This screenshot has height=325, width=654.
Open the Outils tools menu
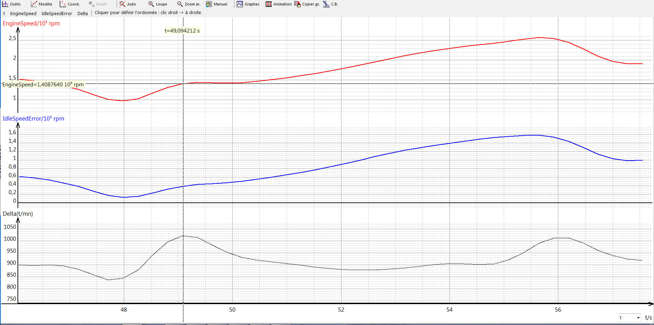pyautogui.click(x=11, y=4)
